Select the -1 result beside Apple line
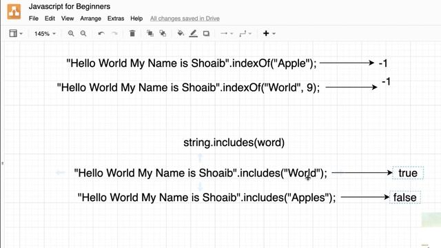 (x=383, y=63)
